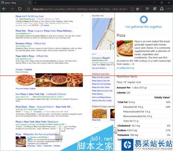Click the Pizza Rolls related image
173x151 pixels.
point(100,114)
